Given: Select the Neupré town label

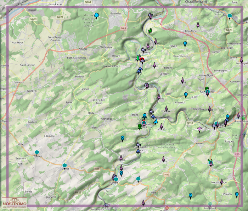Looking at the screenshot, I should pyautogui.click(x=83, y=49).
